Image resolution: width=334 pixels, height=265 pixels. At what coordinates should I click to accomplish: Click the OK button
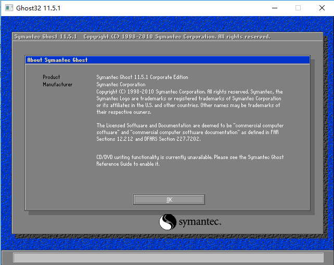click(169, 200)
